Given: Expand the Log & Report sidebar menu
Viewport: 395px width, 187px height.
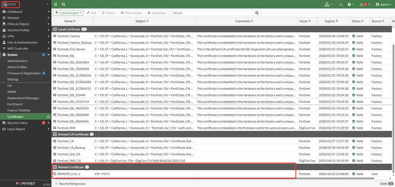Looking at the screenshot, I should coord(25,129).
